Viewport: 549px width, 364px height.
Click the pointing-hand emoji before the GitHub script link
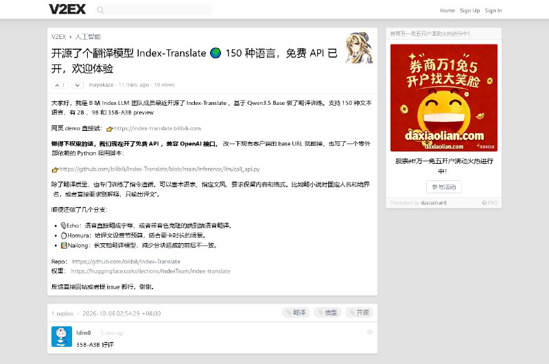point(55,170)
